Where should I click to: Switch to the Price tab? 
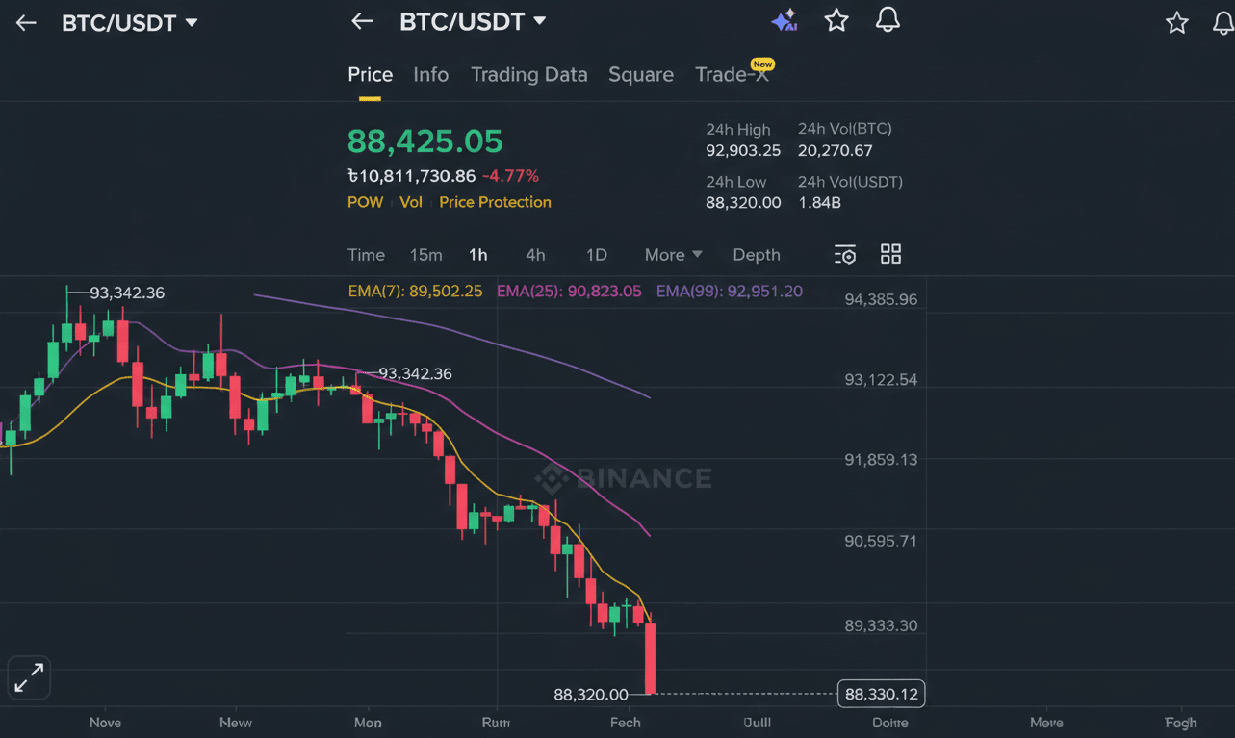pos(371,75)
